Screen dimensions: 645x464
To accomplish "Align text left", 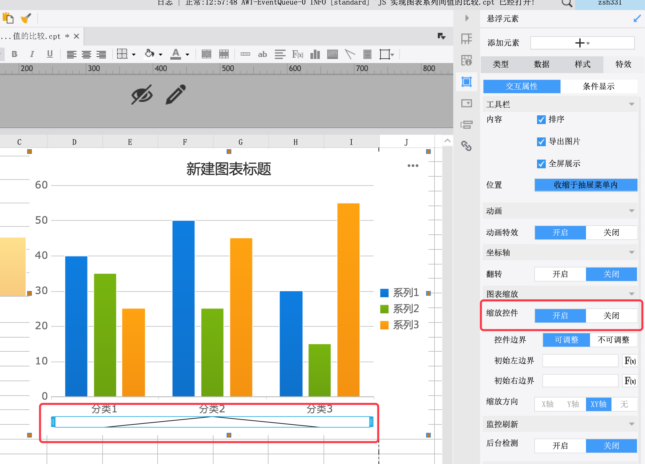I will (71, 54).
